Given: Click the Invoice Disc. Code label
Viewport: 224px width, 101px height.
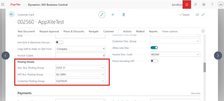Looking at the screenshot, I should 122,55.
